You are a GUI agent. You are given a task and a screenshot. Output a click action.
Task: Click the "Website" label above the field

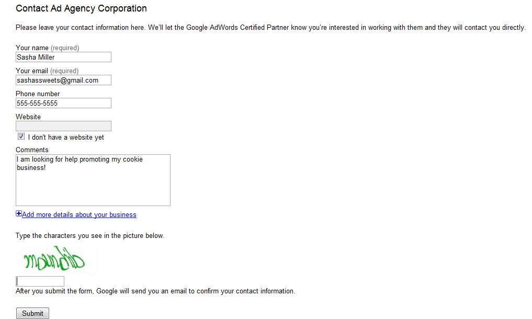[28, 117]
